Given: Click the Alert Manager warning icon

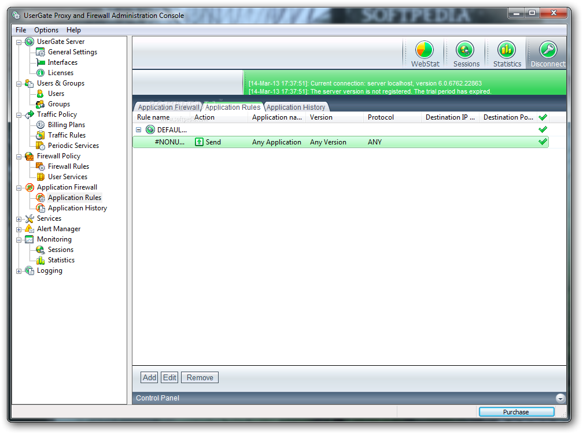Looking at the screenshot, I should [29, 229].
